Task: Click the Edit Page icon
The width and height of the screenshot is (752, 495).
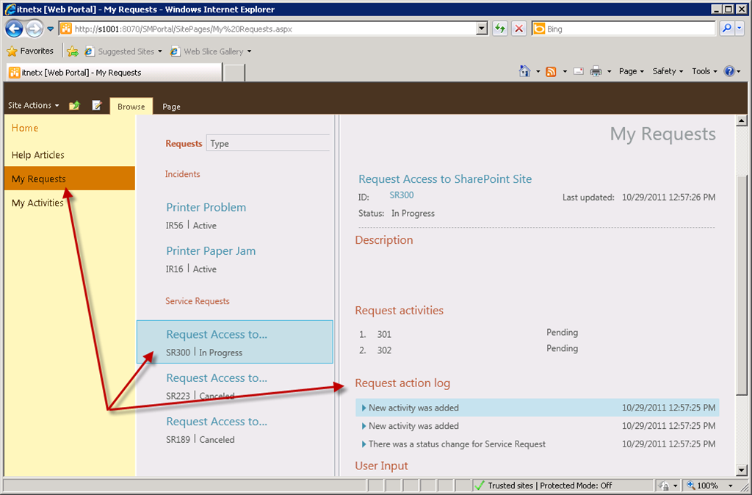Action: (96, 106)
